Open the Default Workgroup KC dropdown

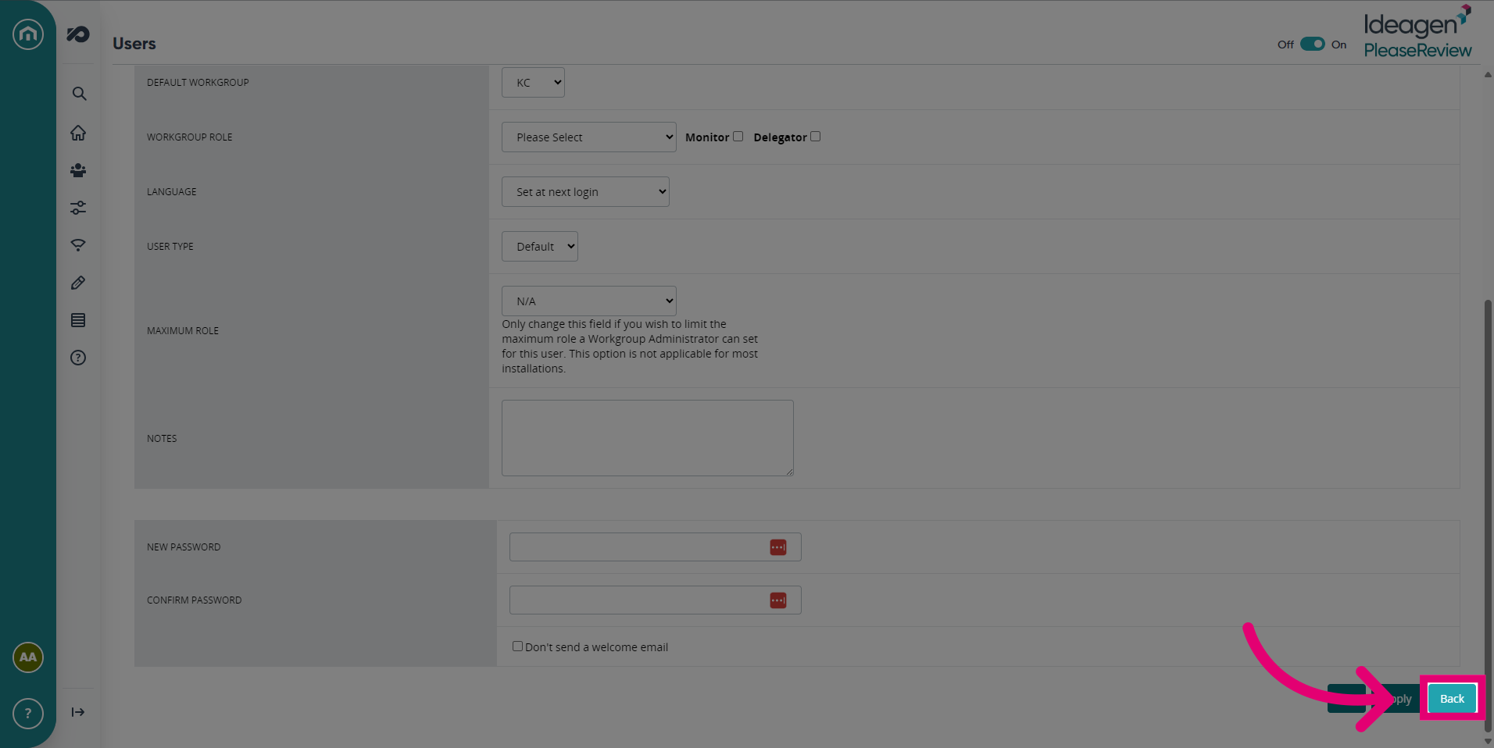tap(533, 82)
